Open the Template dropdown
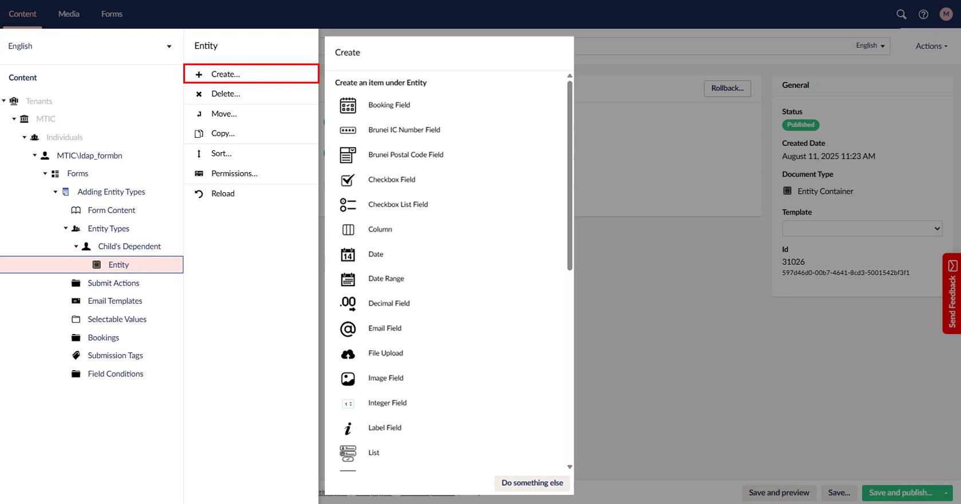Screen dimensions: 961x504 (861, 228)
